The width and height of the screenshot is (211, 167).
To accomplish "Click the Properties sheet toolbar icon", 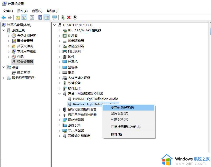I will tap(32, 17).
